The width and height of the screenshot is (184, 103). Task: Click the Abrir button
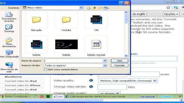tap(120, 61)
